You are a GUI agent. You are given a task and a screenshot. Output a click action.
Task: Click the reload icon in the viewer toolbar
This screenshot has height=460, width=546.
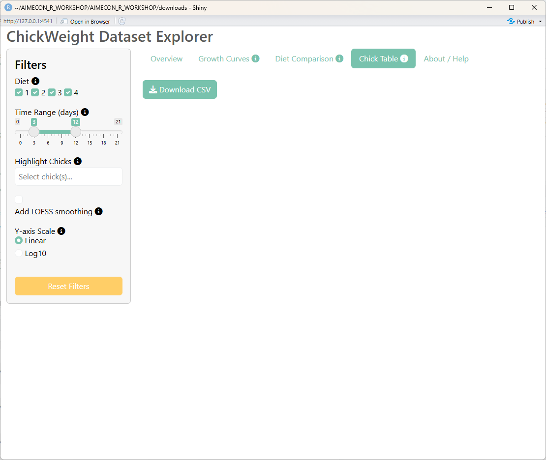(x=122, y=21)
